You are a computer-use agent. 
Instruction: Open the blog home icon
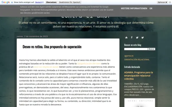tap(126, 38)
